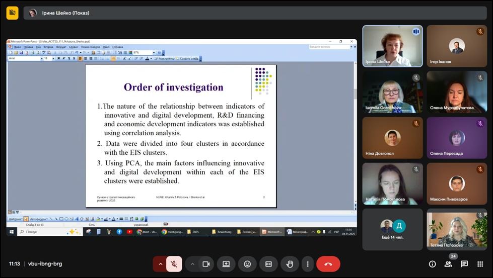This screenshot has width=493, height=278.
Task: Click the font color button in PowerPoint toolbar
Action: pyautogui.click(x=148, y=58)
